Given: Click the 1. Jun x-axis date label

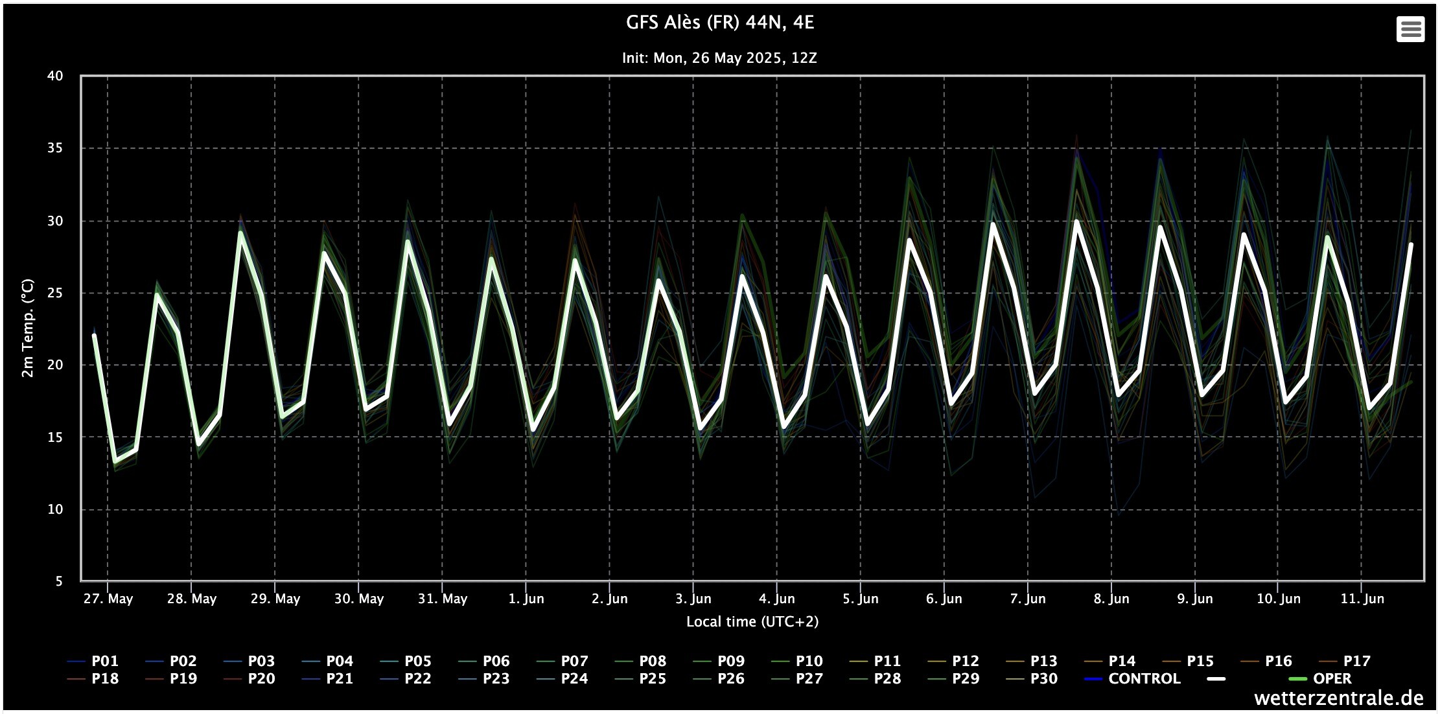Looking at the screenshot, I should 526,599.
